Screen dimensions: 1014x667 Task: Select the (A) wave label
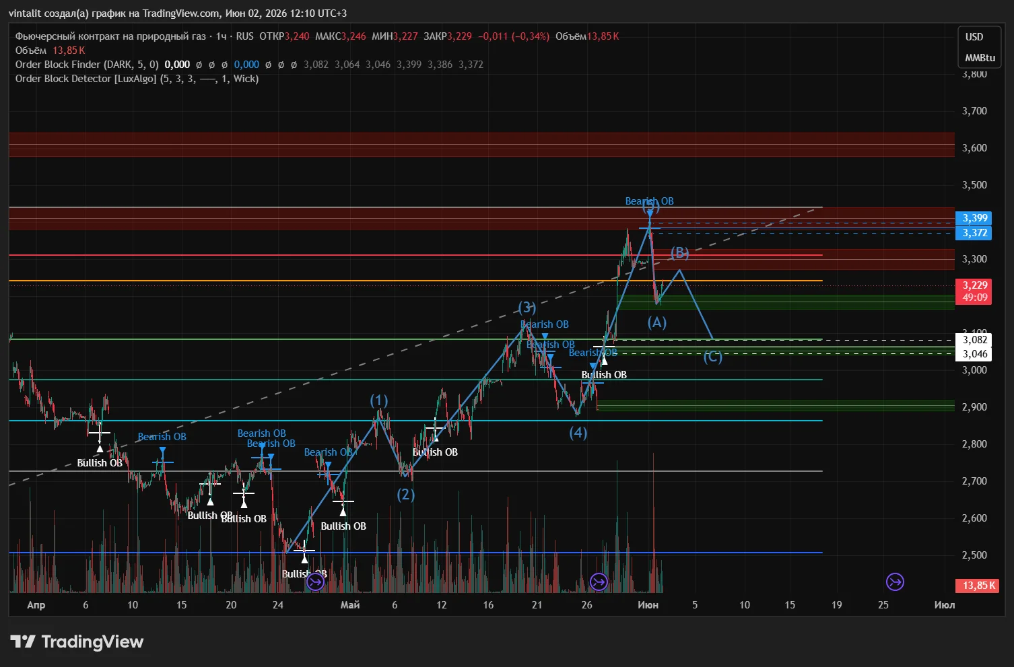click(657, 322)
